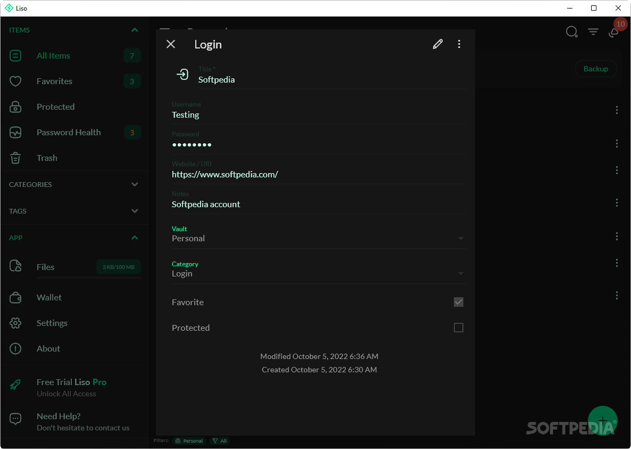This screenshot has width=631, height=449.
Task: Click the Favorites heart icon
Action: 15,81
